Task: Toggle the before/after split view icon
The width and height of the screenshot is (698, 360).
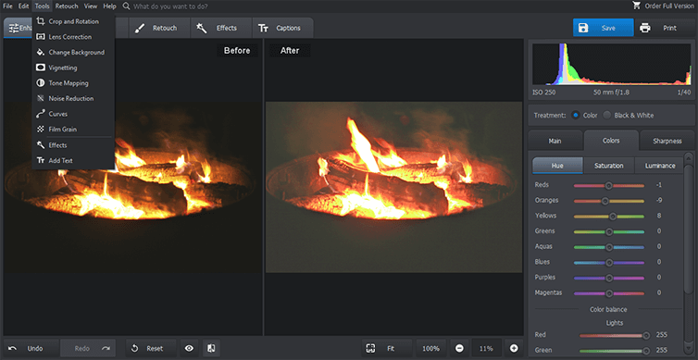Action: tap(211, 348)
